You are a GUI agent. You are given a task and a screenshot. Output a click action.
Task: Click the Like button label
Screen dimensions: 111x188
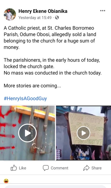tap(22, 168)
